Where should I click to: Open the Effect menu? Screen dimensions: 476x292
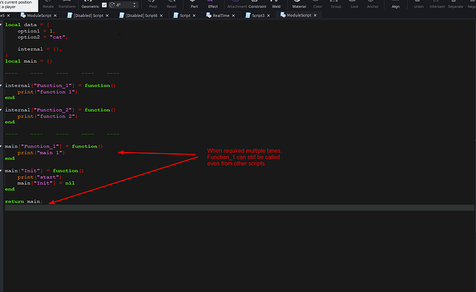click(x=213, y=4)
